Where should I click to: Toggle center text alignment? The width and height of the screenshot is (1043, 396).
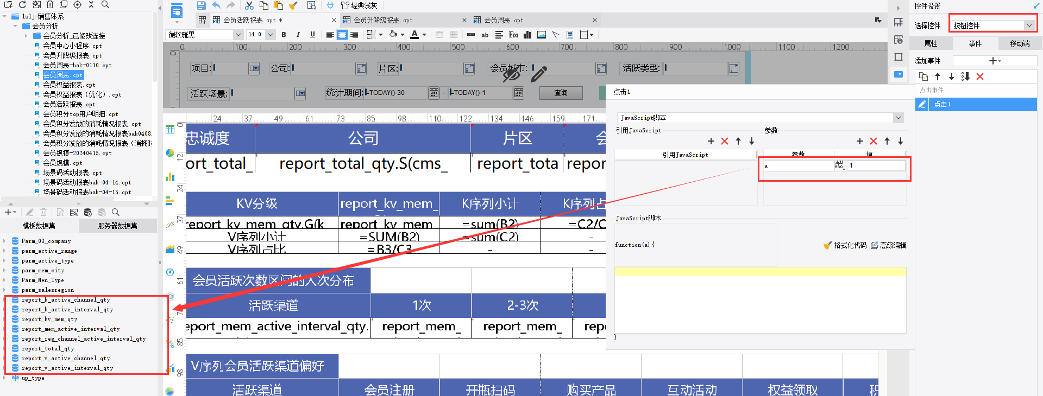click(342, 35)
